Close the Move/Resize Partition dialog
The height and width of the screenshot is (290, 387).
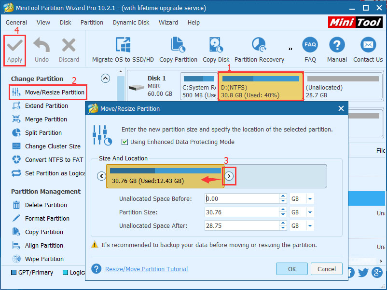coord(341,108)
